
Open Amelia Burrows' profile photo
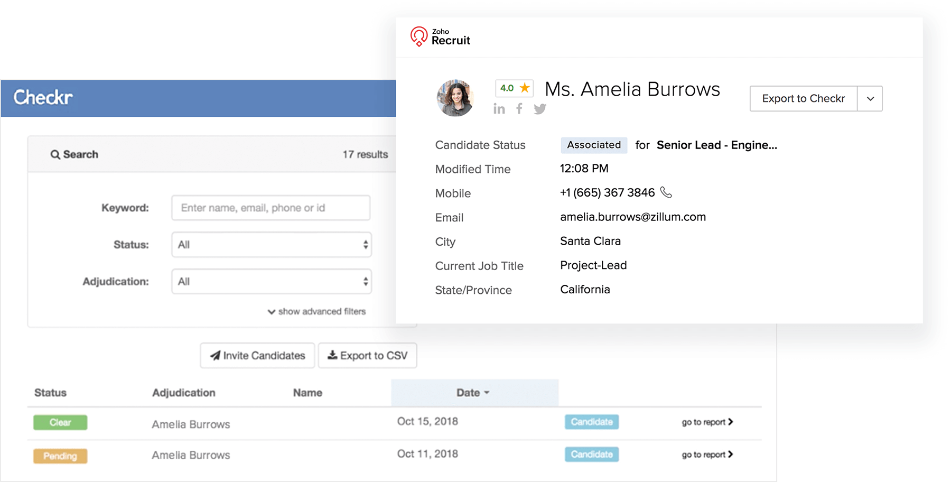click(x=455, y=98)
